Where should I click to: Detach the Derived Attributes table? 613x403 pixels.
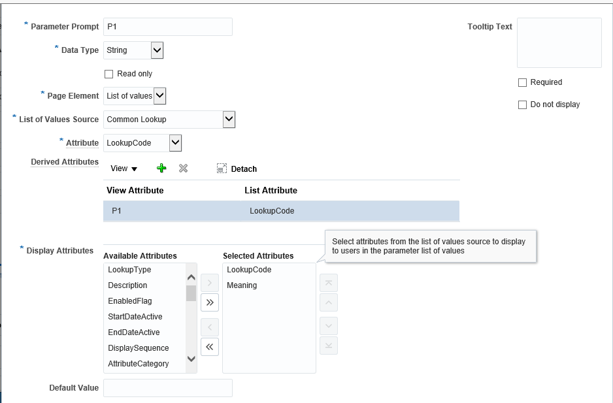pyautogui.click(x=236, y=168)
